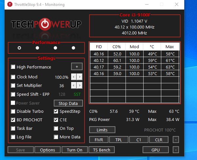Open the FIVR settings
The height and width of the screenshot is (160, 197).
(99, 140)
